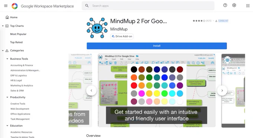Viewport: 253px width, 138px height.
Task: Click Top Charts sidebar icon
Action: tap(7, 26)
